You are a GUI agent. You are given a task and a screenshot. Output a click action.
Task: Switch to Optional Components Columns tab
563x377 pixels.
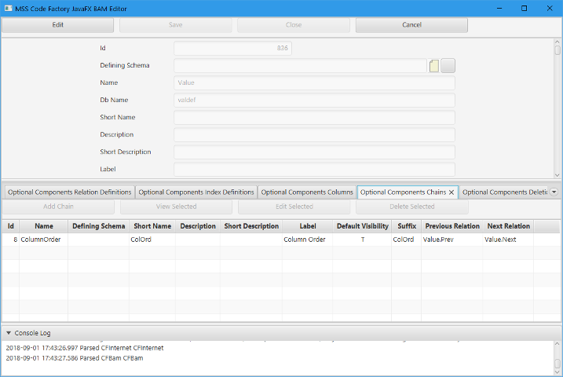307,192
